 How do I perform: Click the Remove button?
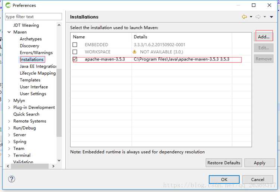pos(264,59)
